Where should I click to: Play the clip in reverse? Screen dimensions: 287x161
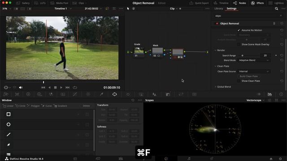[49, 88]
